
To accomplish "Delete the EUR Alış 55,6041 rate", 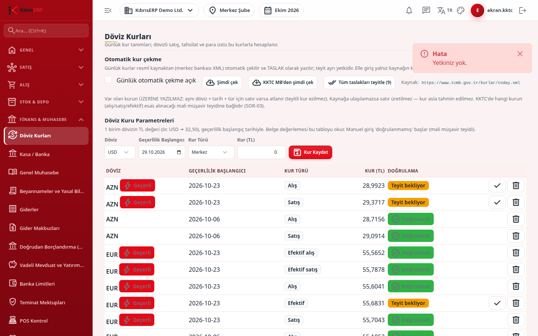I will coord(516,286).
